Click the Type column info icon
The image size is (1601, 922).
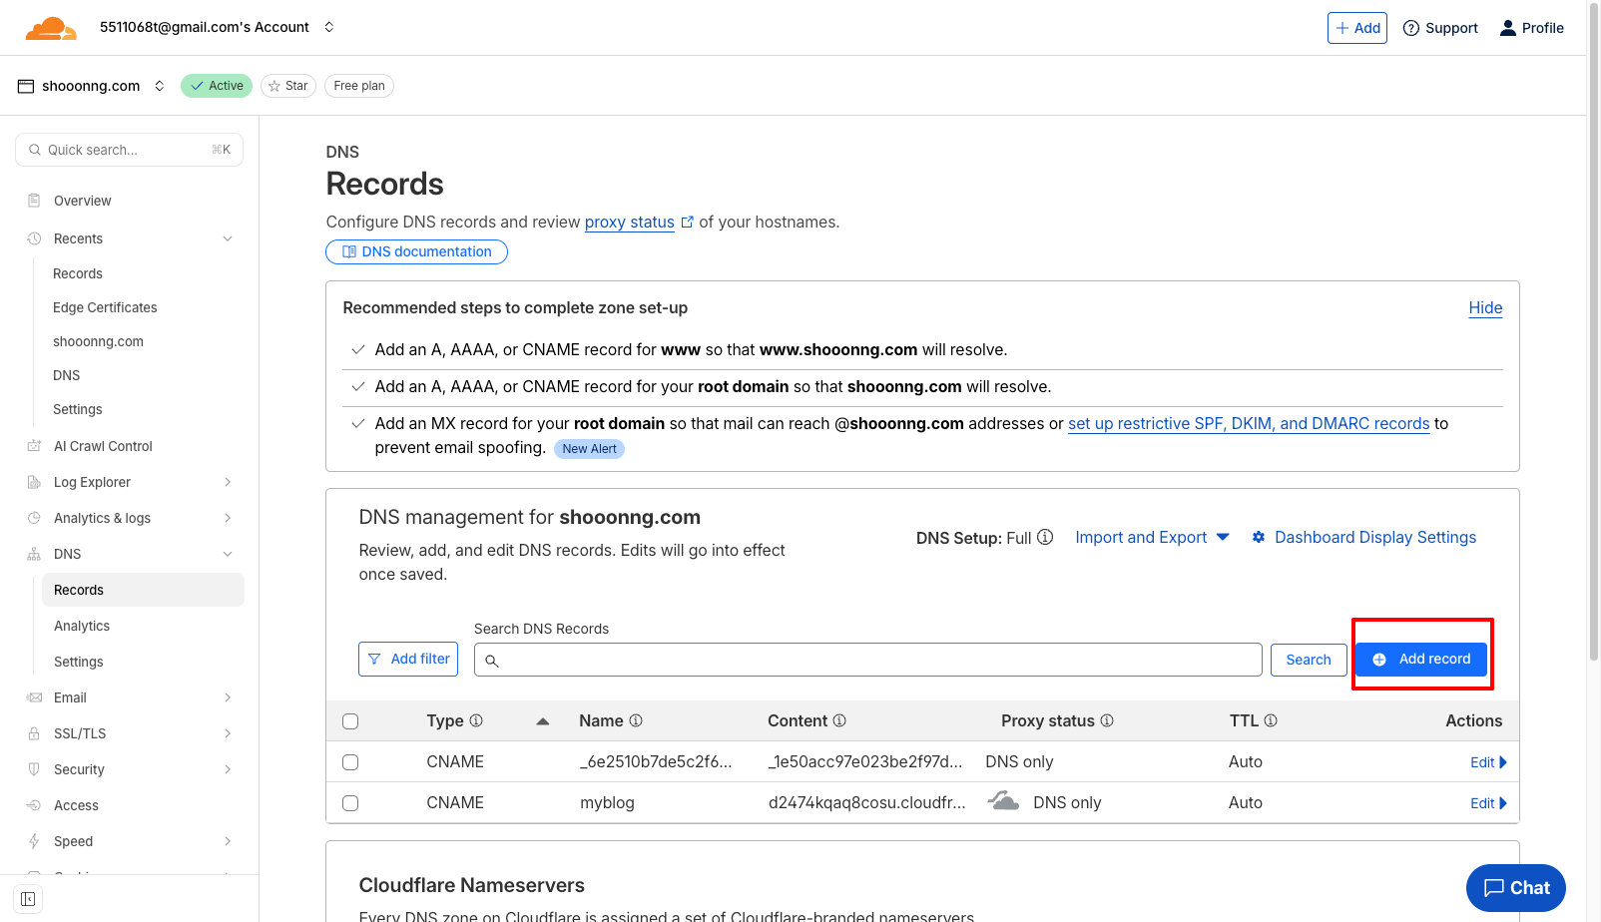tap(476, 720)
